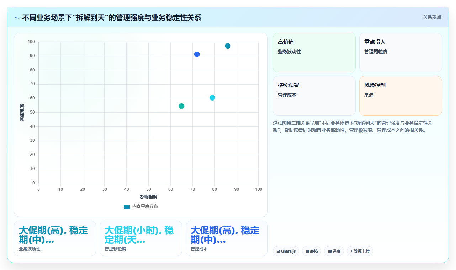This screenshot has width=456, height=270.
Task: Select the dark teal data point near 97
Action: (228, 46)
